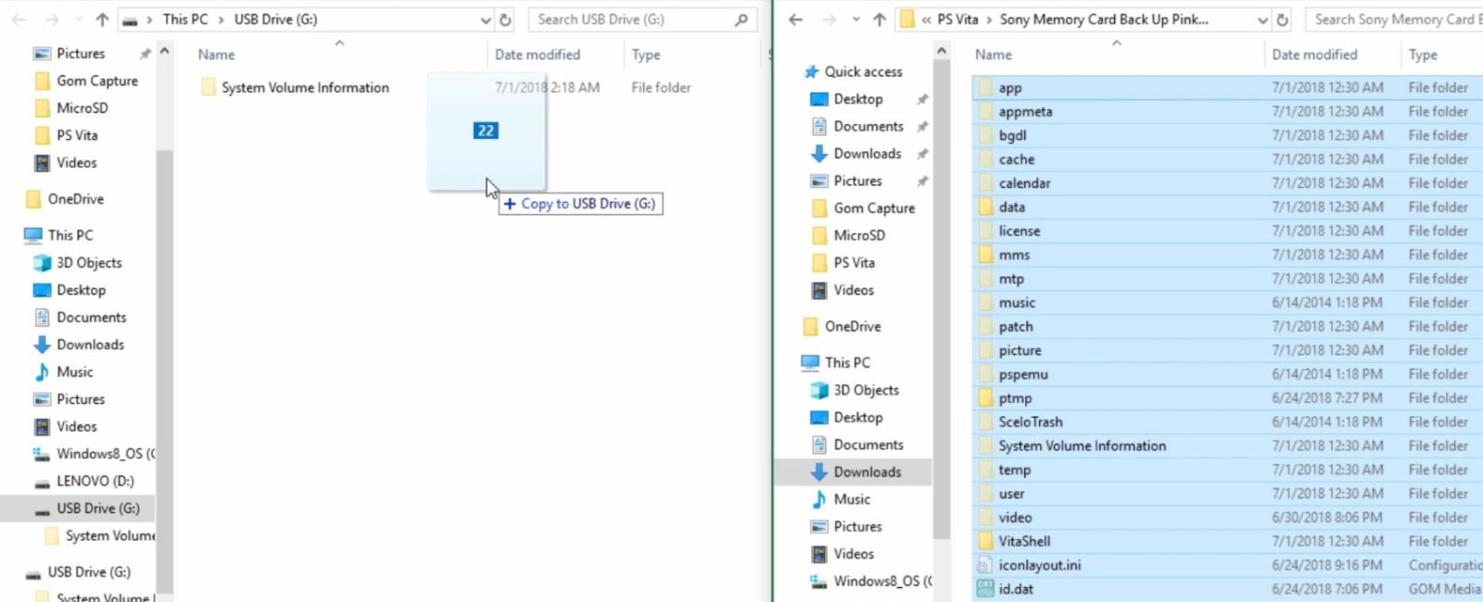Click Back arrow in right PS Vita window
This screenshot has height=602, width=1483.
click(795, 19)
